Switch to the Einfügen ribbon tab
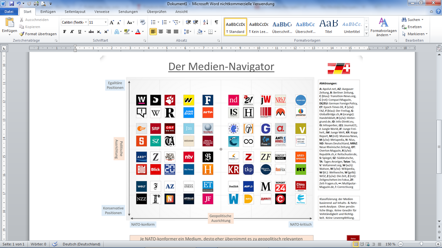This screenshot has width=442, height=248. 48,12
